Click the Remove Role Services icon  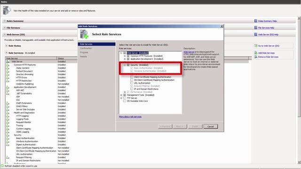256,57
